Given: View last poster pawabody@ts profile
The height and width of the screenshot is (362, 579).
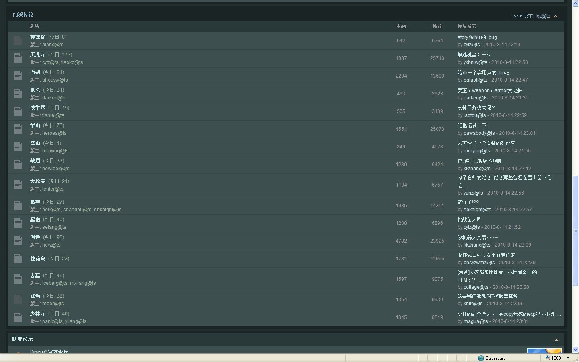Looking at the screenshot, I should 479,133.
